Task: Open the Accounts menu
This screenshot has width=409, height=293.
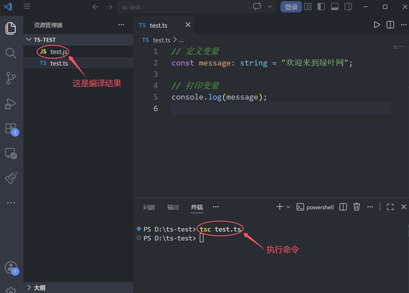Action: (x=12, y=268)
